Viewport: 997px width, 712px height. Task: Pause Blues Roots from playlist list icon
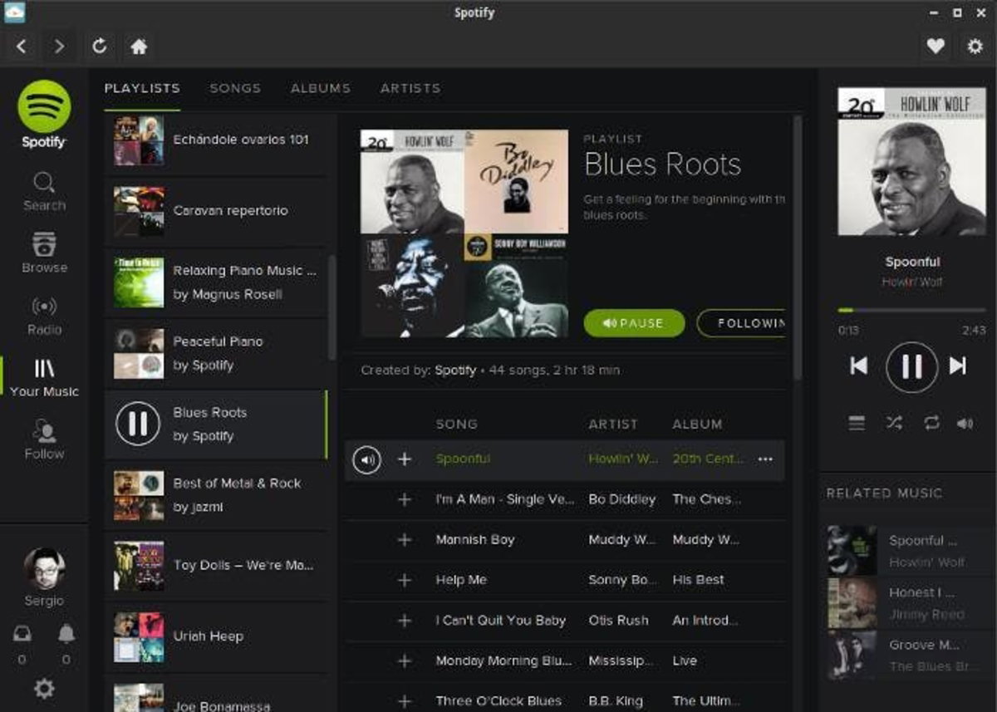[138, 424]
